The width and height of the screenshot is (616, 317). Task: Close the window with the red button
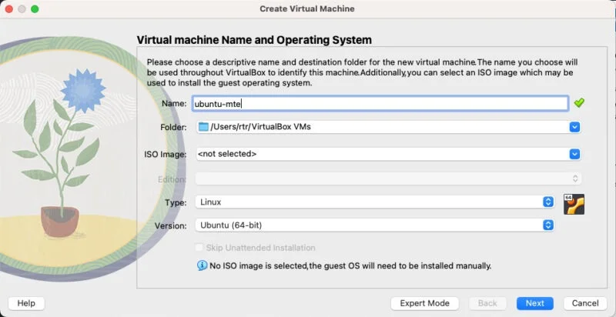[x=9, y=8]
